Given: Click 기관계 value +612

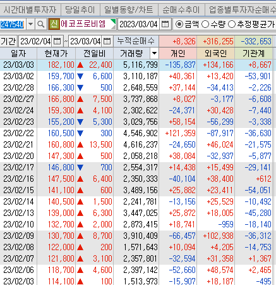Looking at the screenshot, I should coord(263,179).
